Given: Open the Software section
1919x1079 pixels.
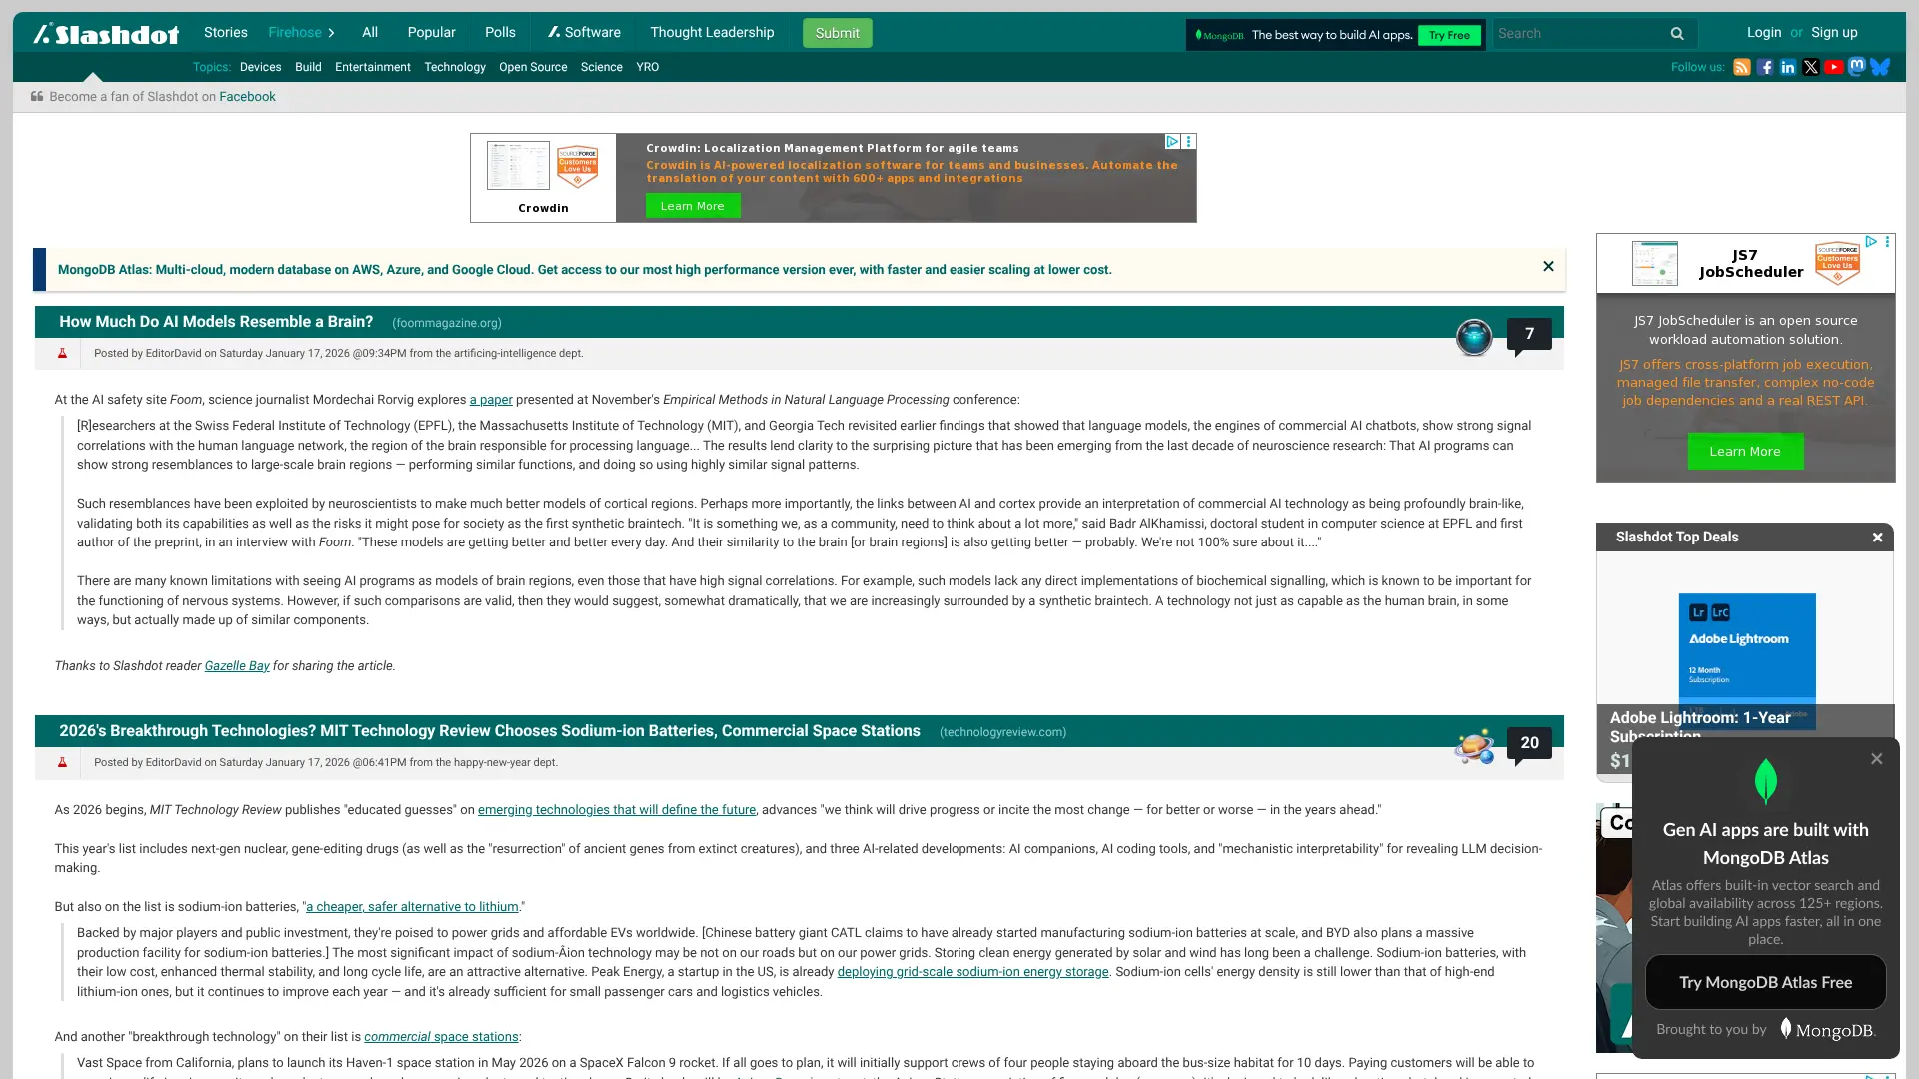Looking at the screenshot, I should point(584,33).
